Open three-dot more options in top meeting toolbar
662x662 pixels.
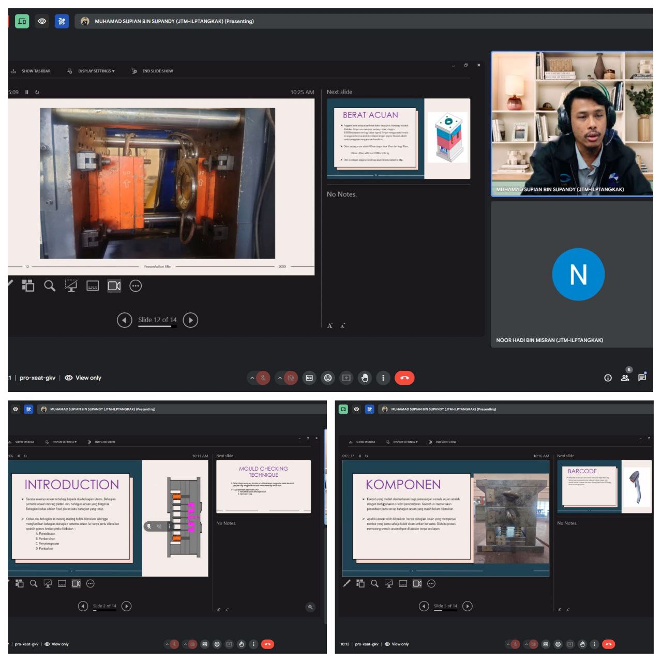click(x=383, y=378)
